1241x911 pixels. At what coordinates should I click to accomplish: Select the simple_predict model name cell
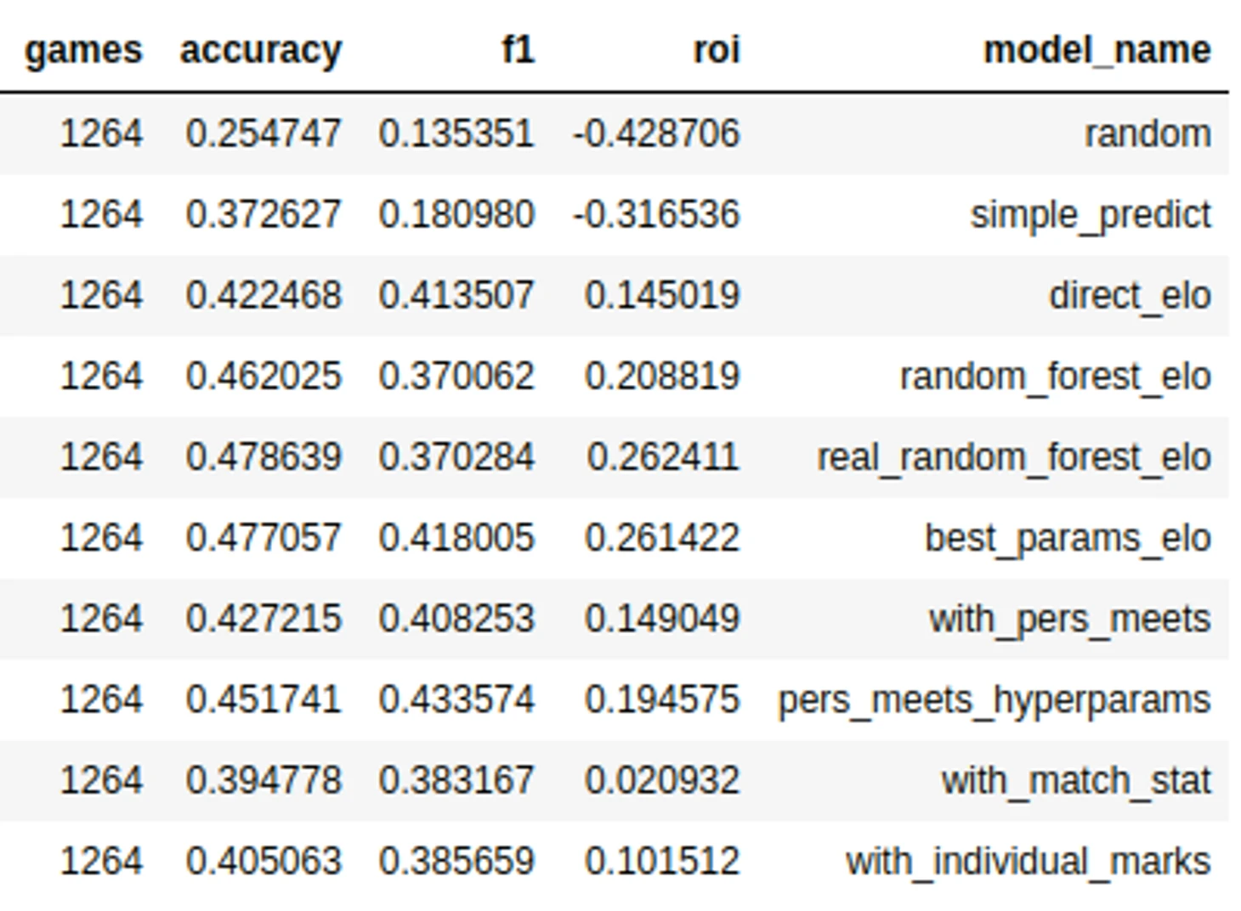coord(1091,215)
